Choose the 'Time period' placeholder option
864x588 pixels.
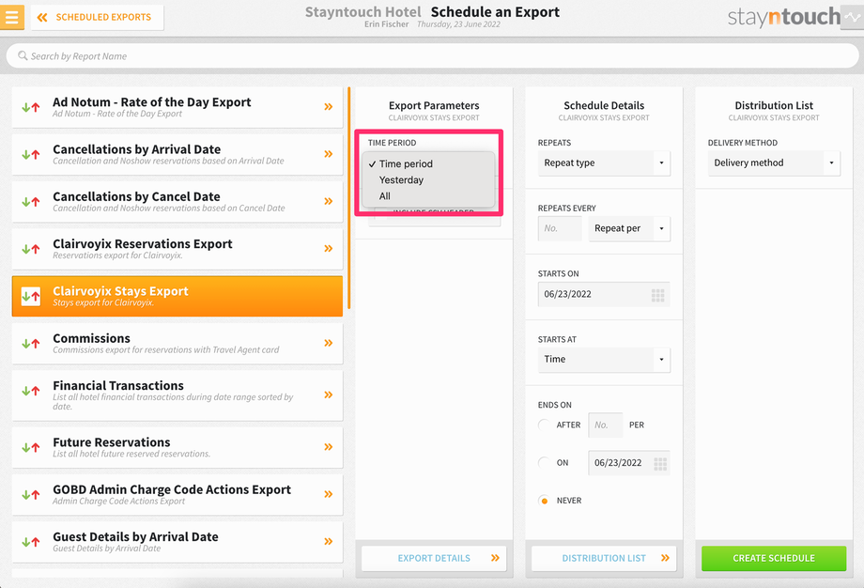(x=406, y=163)
